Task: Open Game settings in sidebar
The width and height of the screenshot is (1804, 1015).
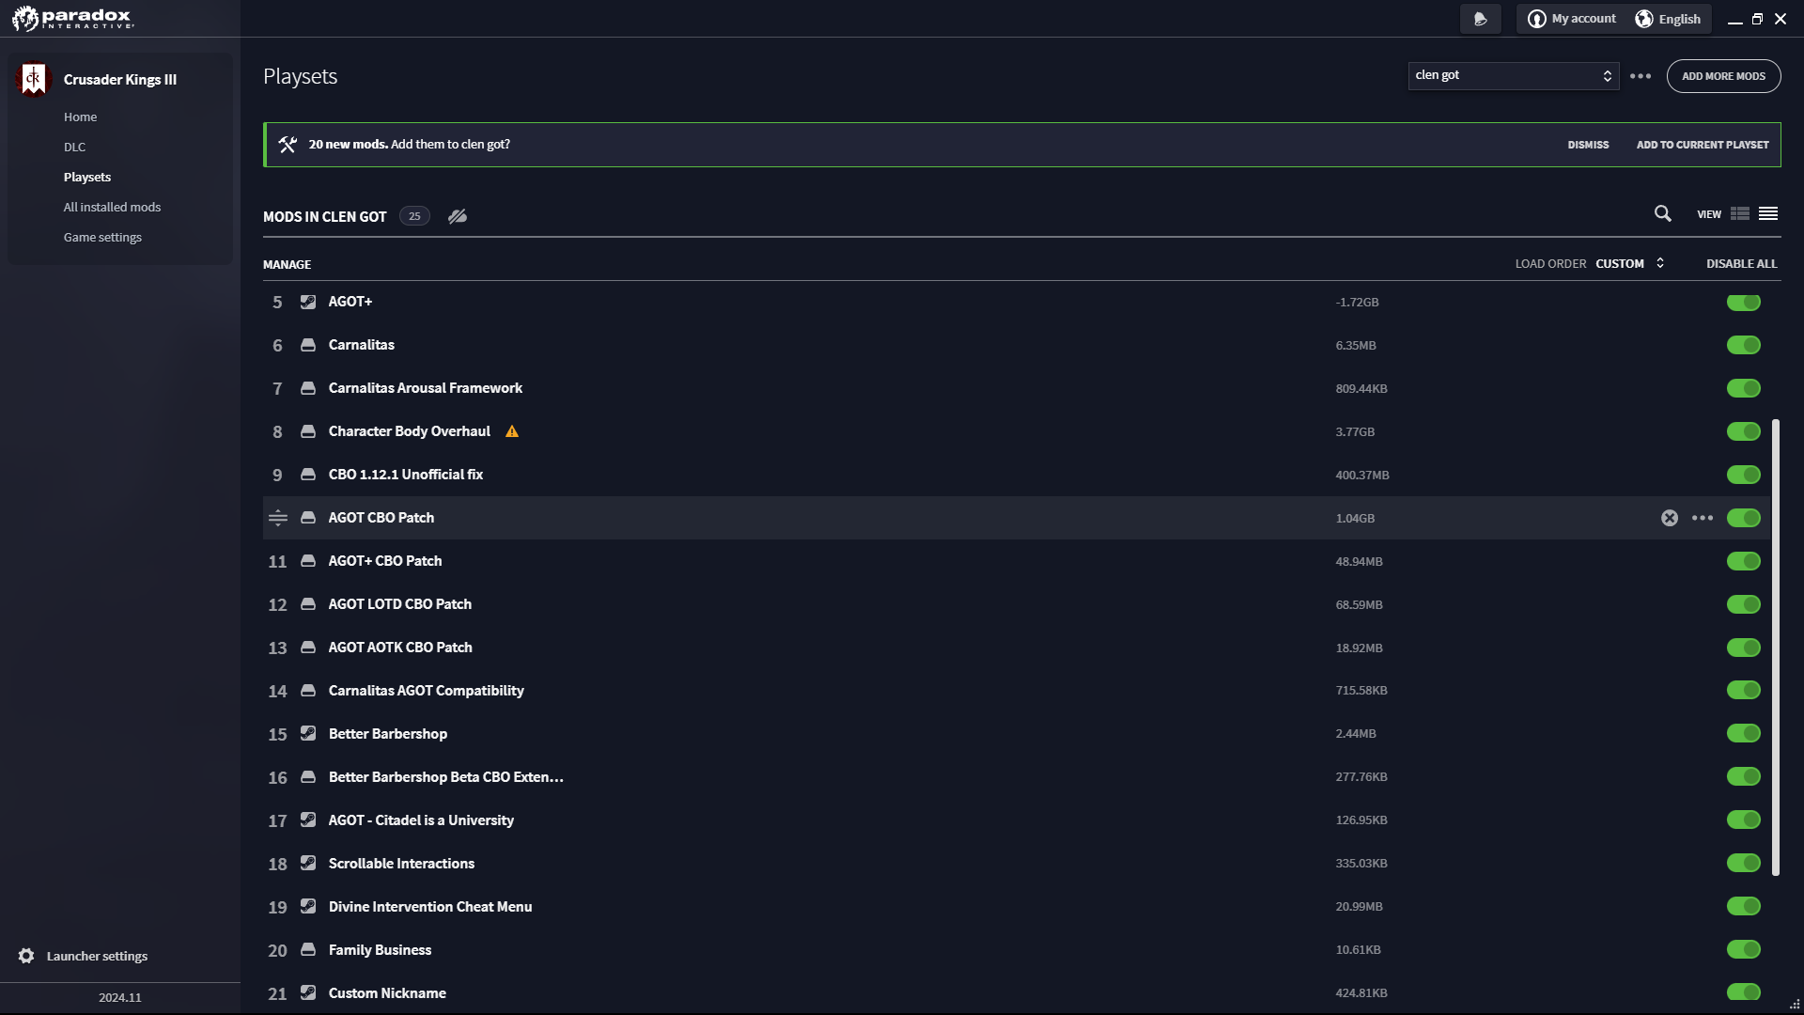Action: [x=102, y=237]
